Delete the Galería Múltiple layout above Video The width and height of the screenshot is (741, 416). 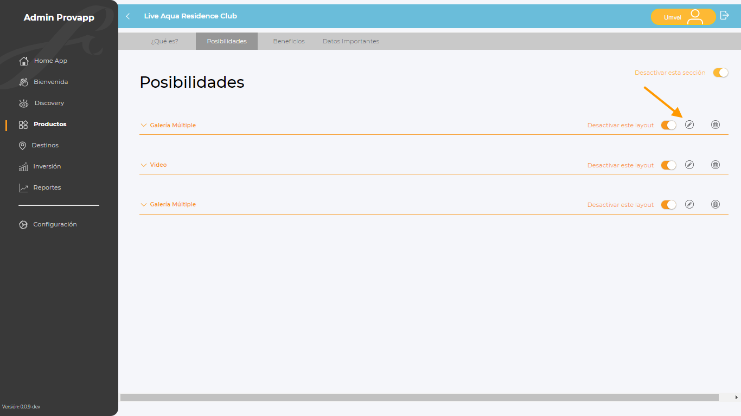coord(716,125)
